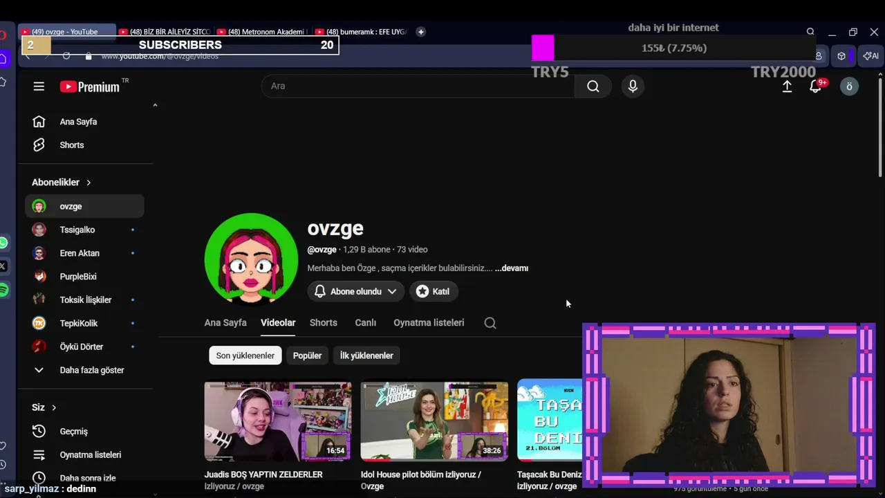Reload the page with refresh icon
The height and width of the screenshot is (498, 885).
pyautogui.click(x=66, y=56)
